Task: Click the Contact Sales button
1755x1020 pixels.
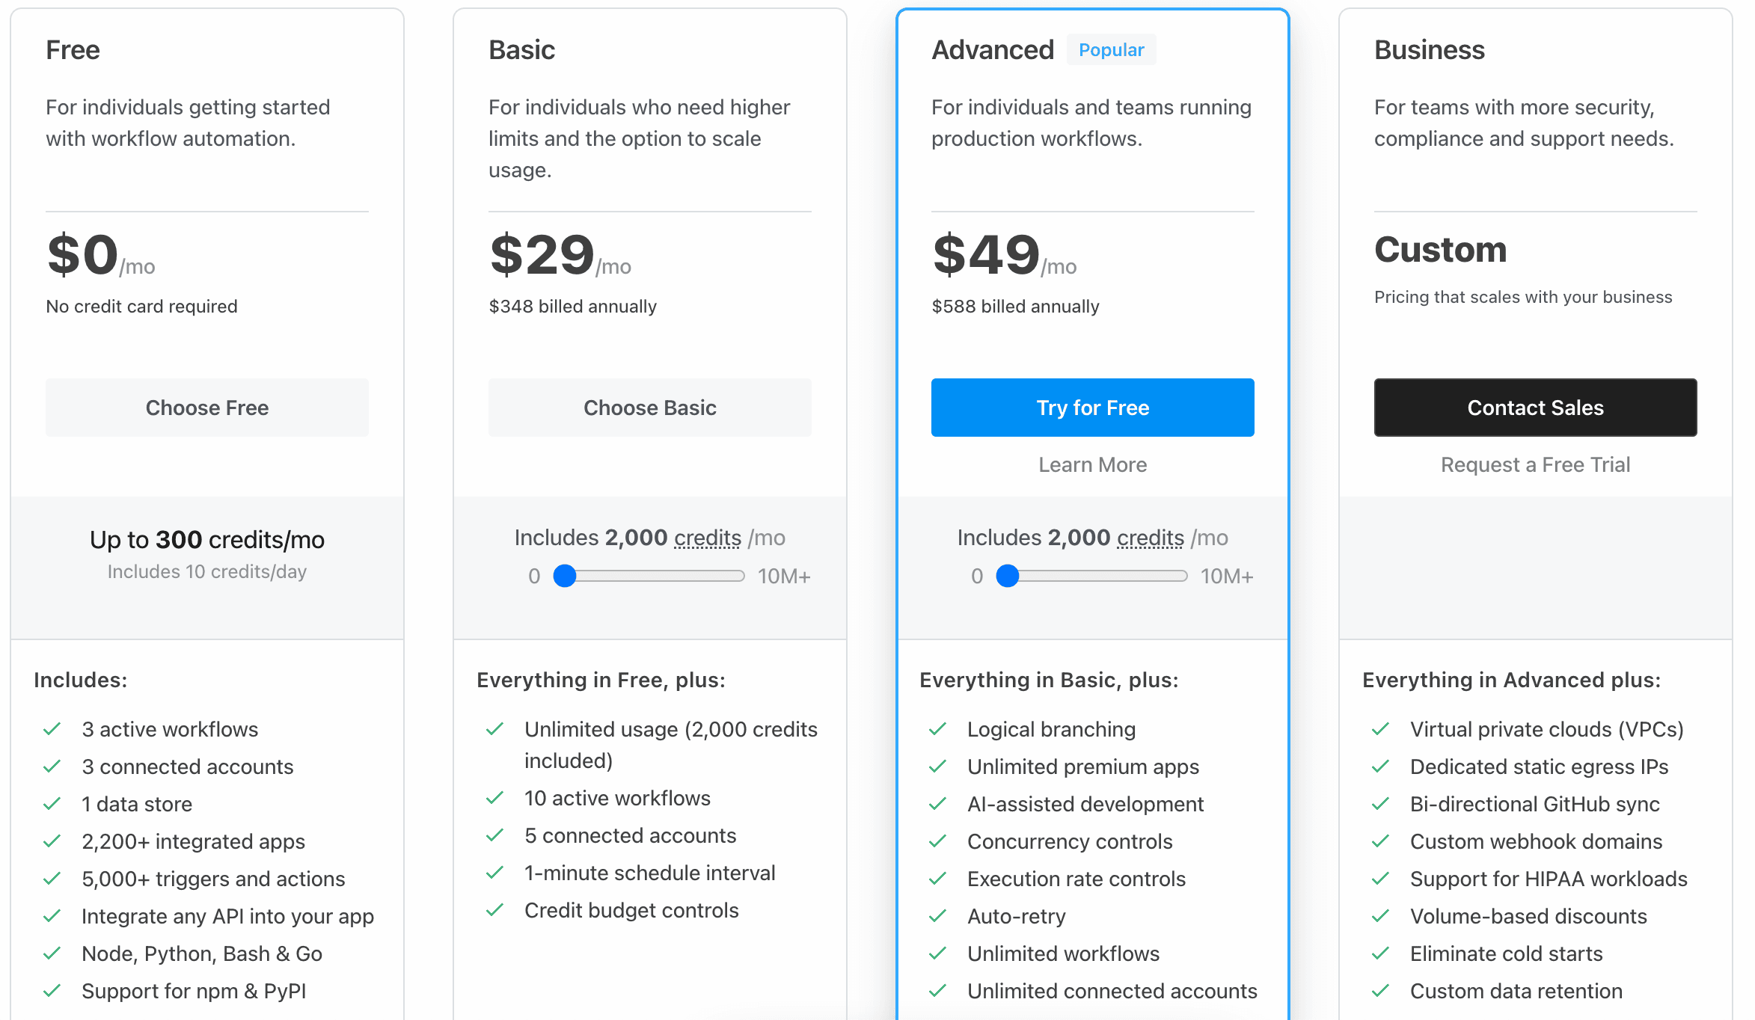Action: pyautogui.click(x=1535, y=408)
